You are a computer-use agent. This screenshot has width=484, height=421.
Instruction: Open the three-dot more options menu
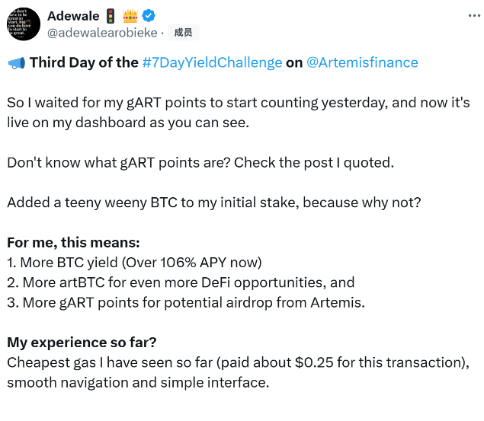click(474, 15)
